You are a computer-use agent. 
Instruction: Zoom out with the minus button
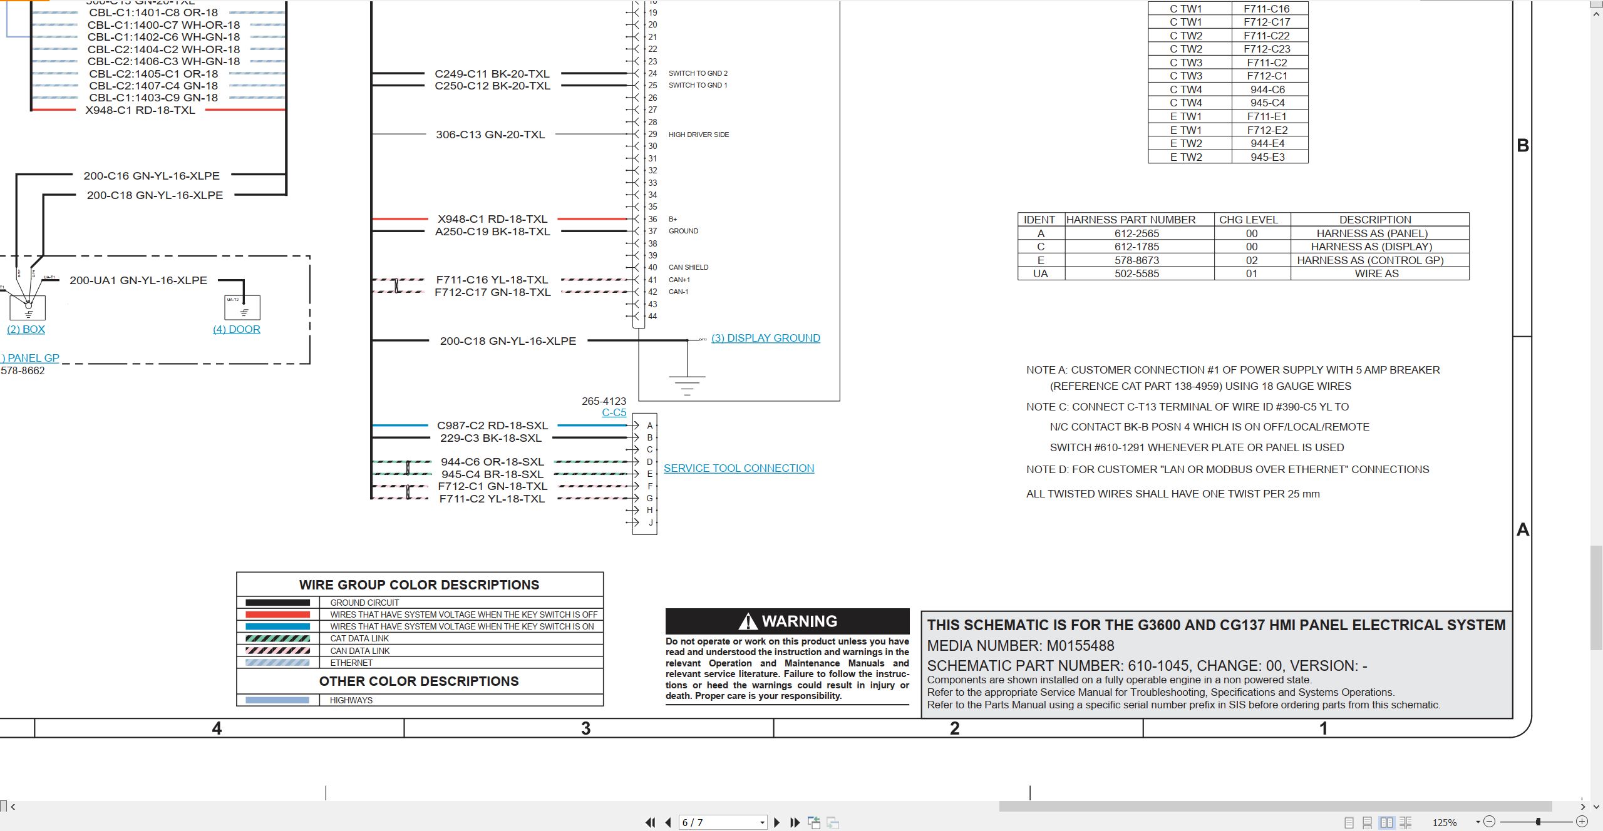point(1489,822)
